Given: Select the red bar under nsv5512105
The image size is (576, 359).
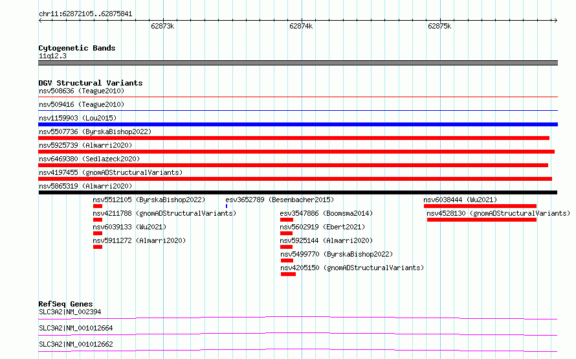Looking at the screenshot, I should [98, 206].
